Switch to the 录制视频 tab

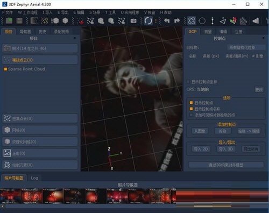61,32
